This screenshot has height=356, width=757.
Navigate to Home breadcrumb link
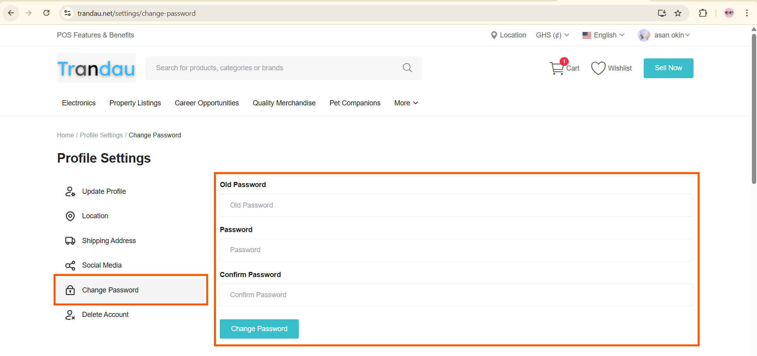pyautogui.click(x=65, y=135)
